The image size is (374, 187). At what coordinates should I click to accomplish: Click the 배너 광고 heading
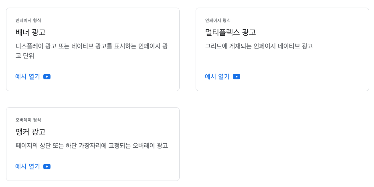[30, 32]
